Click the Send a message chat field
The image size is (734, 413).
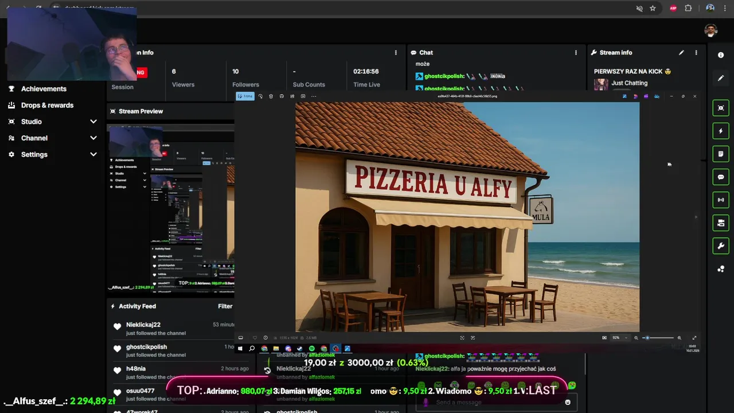point(496,402)
